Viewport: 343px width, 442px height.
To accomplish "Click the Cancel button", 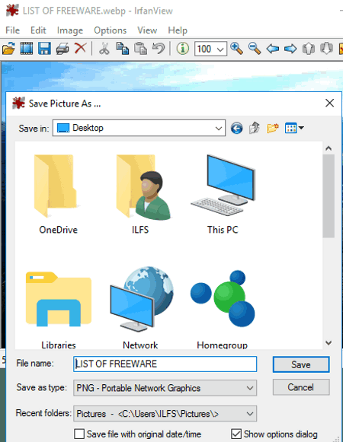I will coord(301,387).
